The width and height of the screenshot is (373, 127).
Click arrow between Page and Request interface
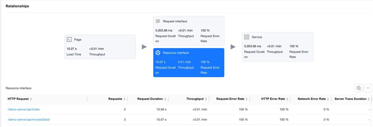click(x=144, y=47)
